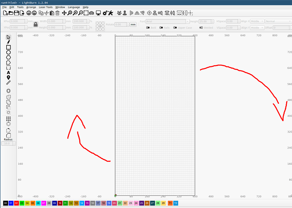Open the Align X dropdown
This screenshot has width=292, height=208.
[x=257, y=21]
